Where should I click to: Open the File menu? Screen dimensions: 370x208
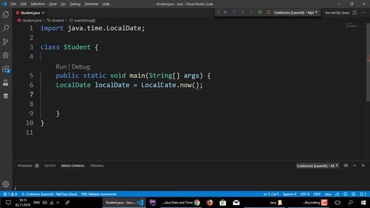[x=13, y=4]
